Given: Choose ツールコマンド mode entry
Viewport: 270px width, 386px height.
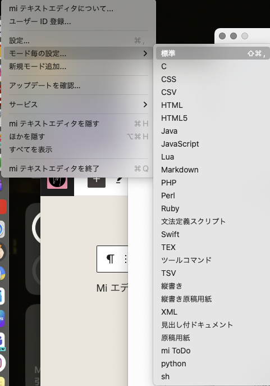Looking at the screenshot, I should 213,260.
